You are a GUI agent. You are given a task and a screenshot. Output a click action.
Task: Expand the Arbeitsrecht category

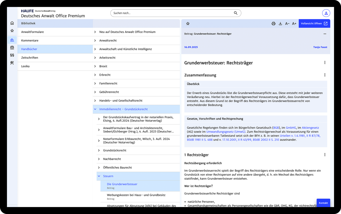coord(95,58)
